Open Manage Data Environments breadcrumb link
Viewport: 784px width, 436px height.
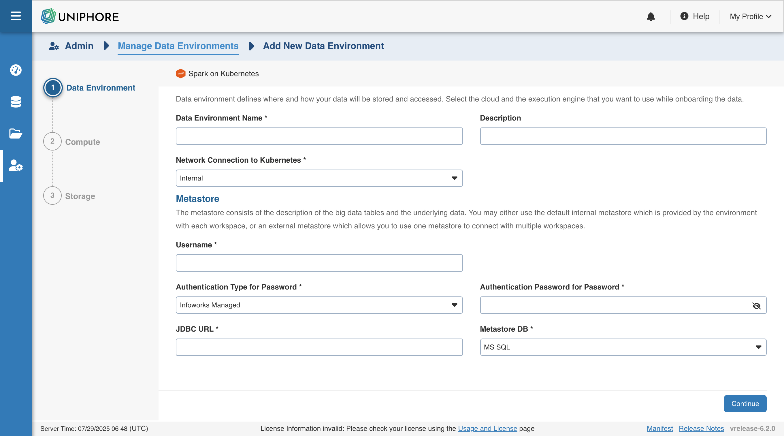pos(178,46)
